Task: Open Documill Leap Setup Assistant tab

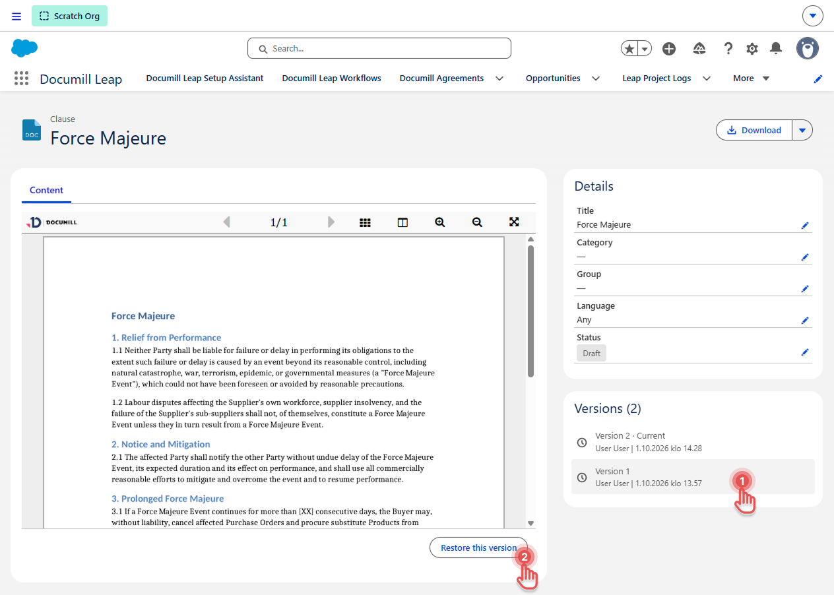Action: click(205, 78)
